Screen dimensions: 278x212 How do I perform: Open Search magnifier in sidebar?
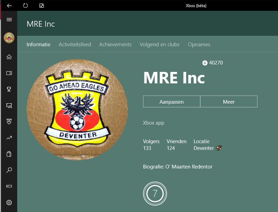coord(9,170)
